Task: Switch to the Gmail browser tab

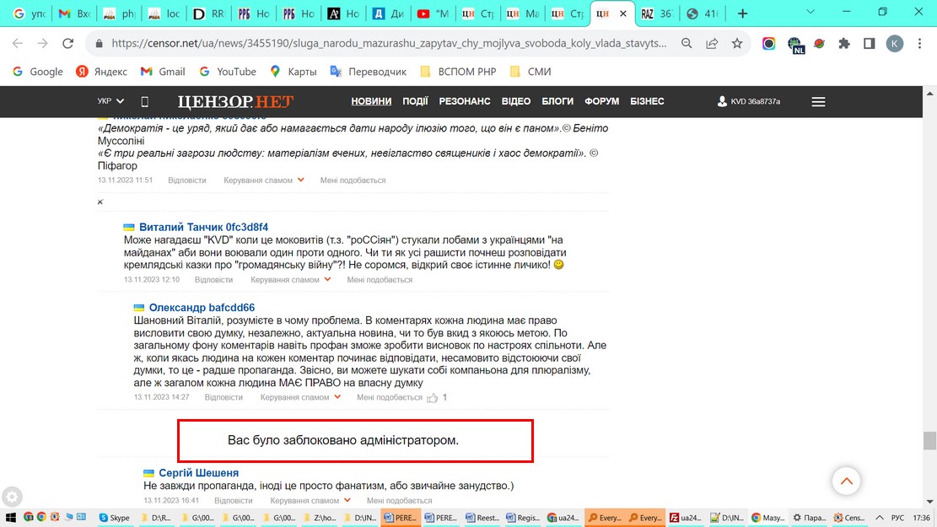Action: (x=74, y=13)
